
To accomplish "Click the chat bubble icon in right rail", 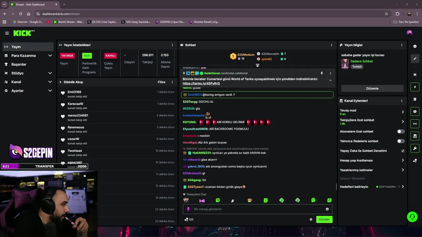I will pos(415,112).
